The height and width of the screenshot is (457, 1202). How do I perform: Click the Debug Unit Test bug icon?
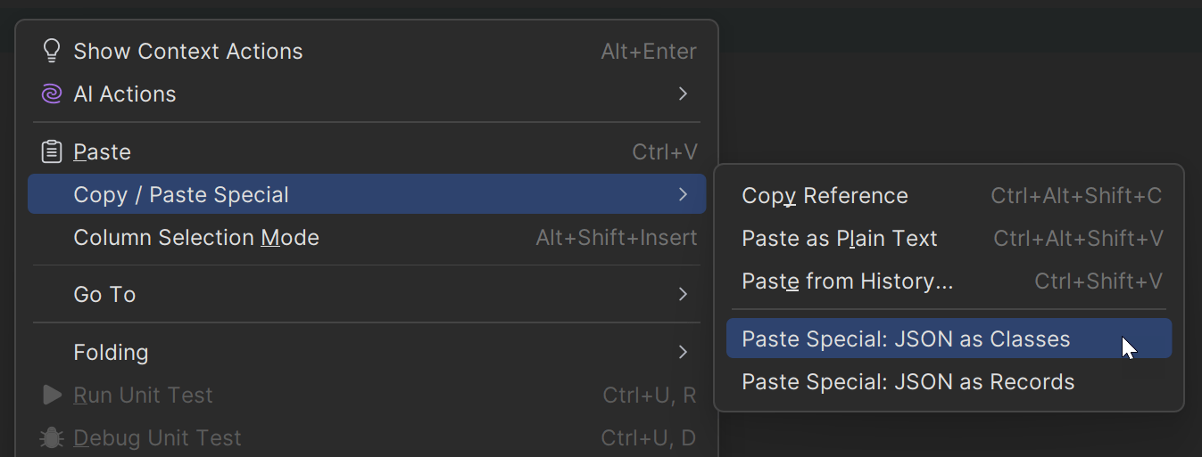pyautogui.click(x=52, y=437)
